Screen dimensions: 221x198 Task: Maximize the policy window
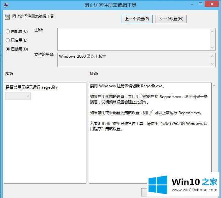201,4
